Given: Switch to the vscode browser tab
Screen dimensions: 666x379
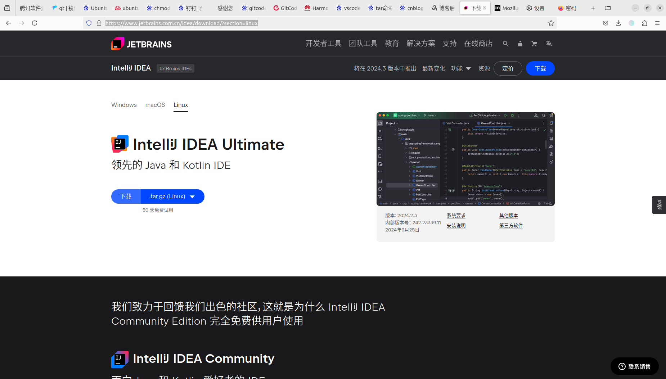Looking at the screenshot, I should 348,8.
